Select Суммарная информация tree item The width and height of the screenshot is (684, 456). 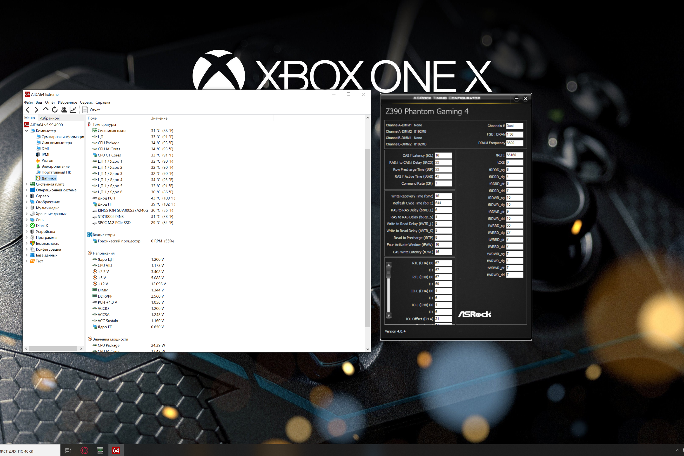pyautogui.click(x=63, y=137)
